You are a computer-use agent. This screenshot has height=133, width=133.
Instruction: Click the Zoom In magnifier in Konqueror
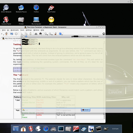click(x=46, y=34)
